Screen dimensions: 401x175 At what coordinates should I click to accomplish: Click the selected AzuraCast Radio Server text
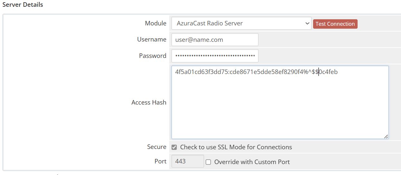[x=210, y=23]
